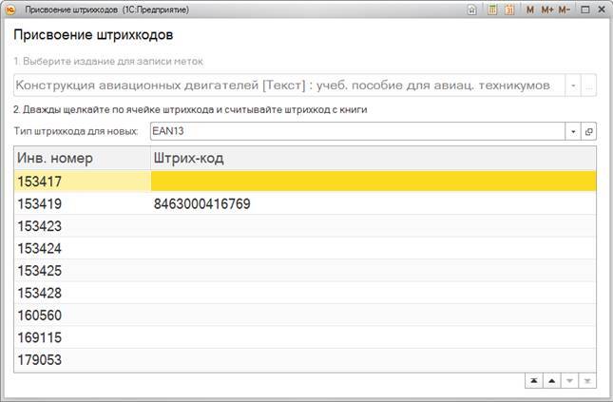
Task: Select the highlighted barcode cell for 153417
Action: (x=374, y=181)
